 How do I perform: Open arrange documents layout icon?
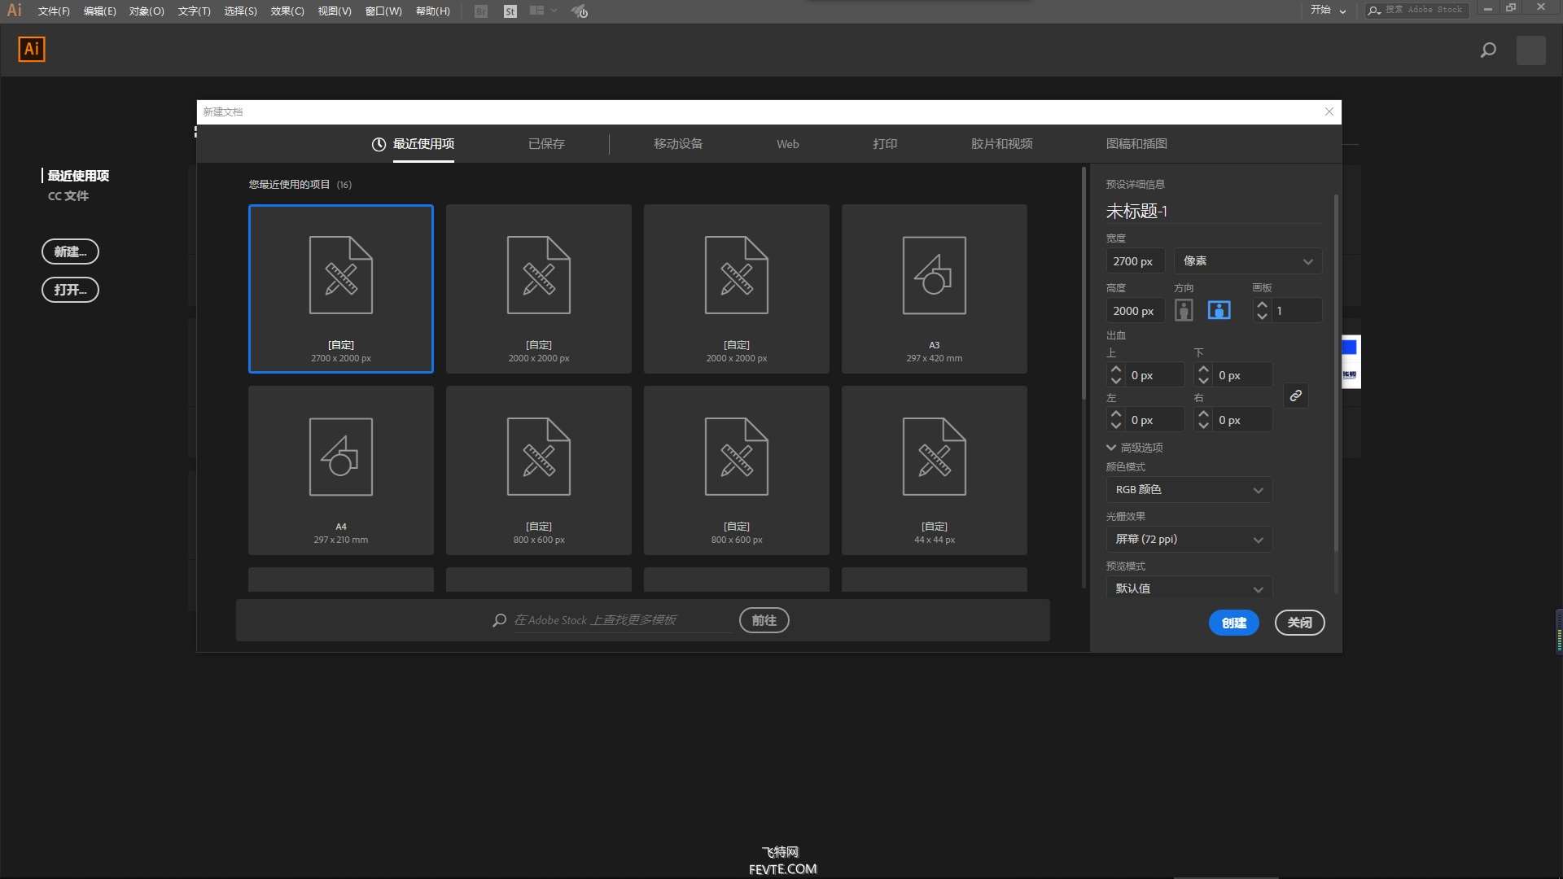[x=542, y=11]
